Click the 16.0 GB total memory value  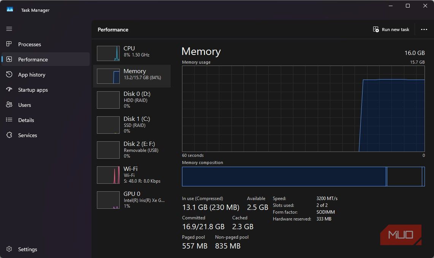tap(414, 53)
